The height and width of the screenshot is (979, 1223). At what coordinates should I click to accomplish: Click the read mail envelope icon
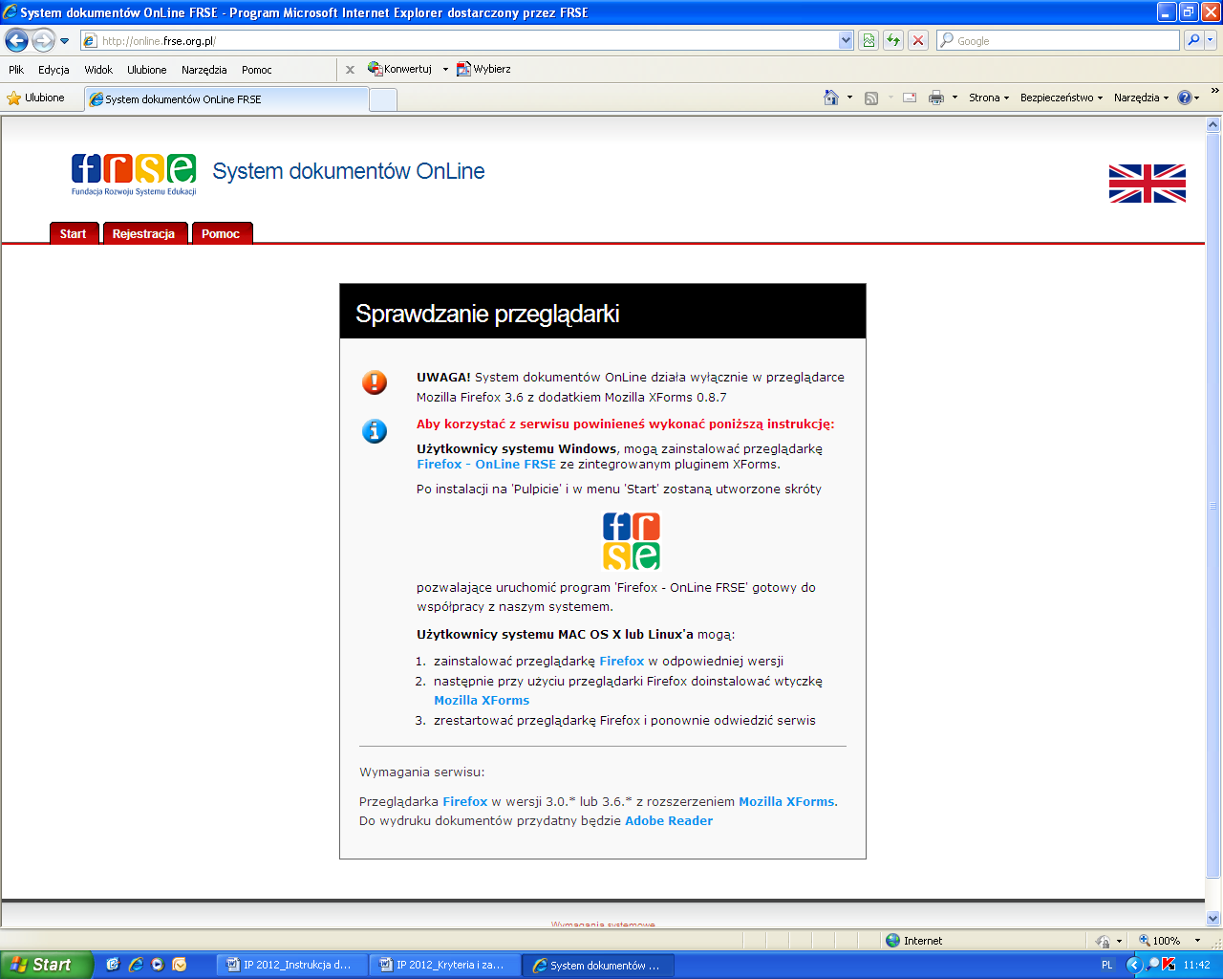(x=910, y=98)
